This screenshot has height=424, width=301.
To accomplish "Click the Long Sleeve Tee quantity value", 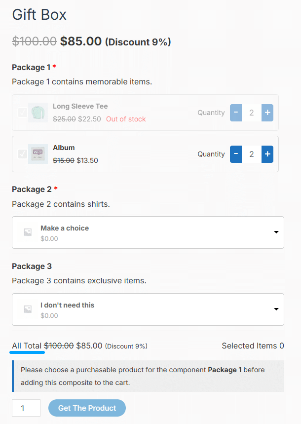I will pyautogui.click(x=252, y=113).
